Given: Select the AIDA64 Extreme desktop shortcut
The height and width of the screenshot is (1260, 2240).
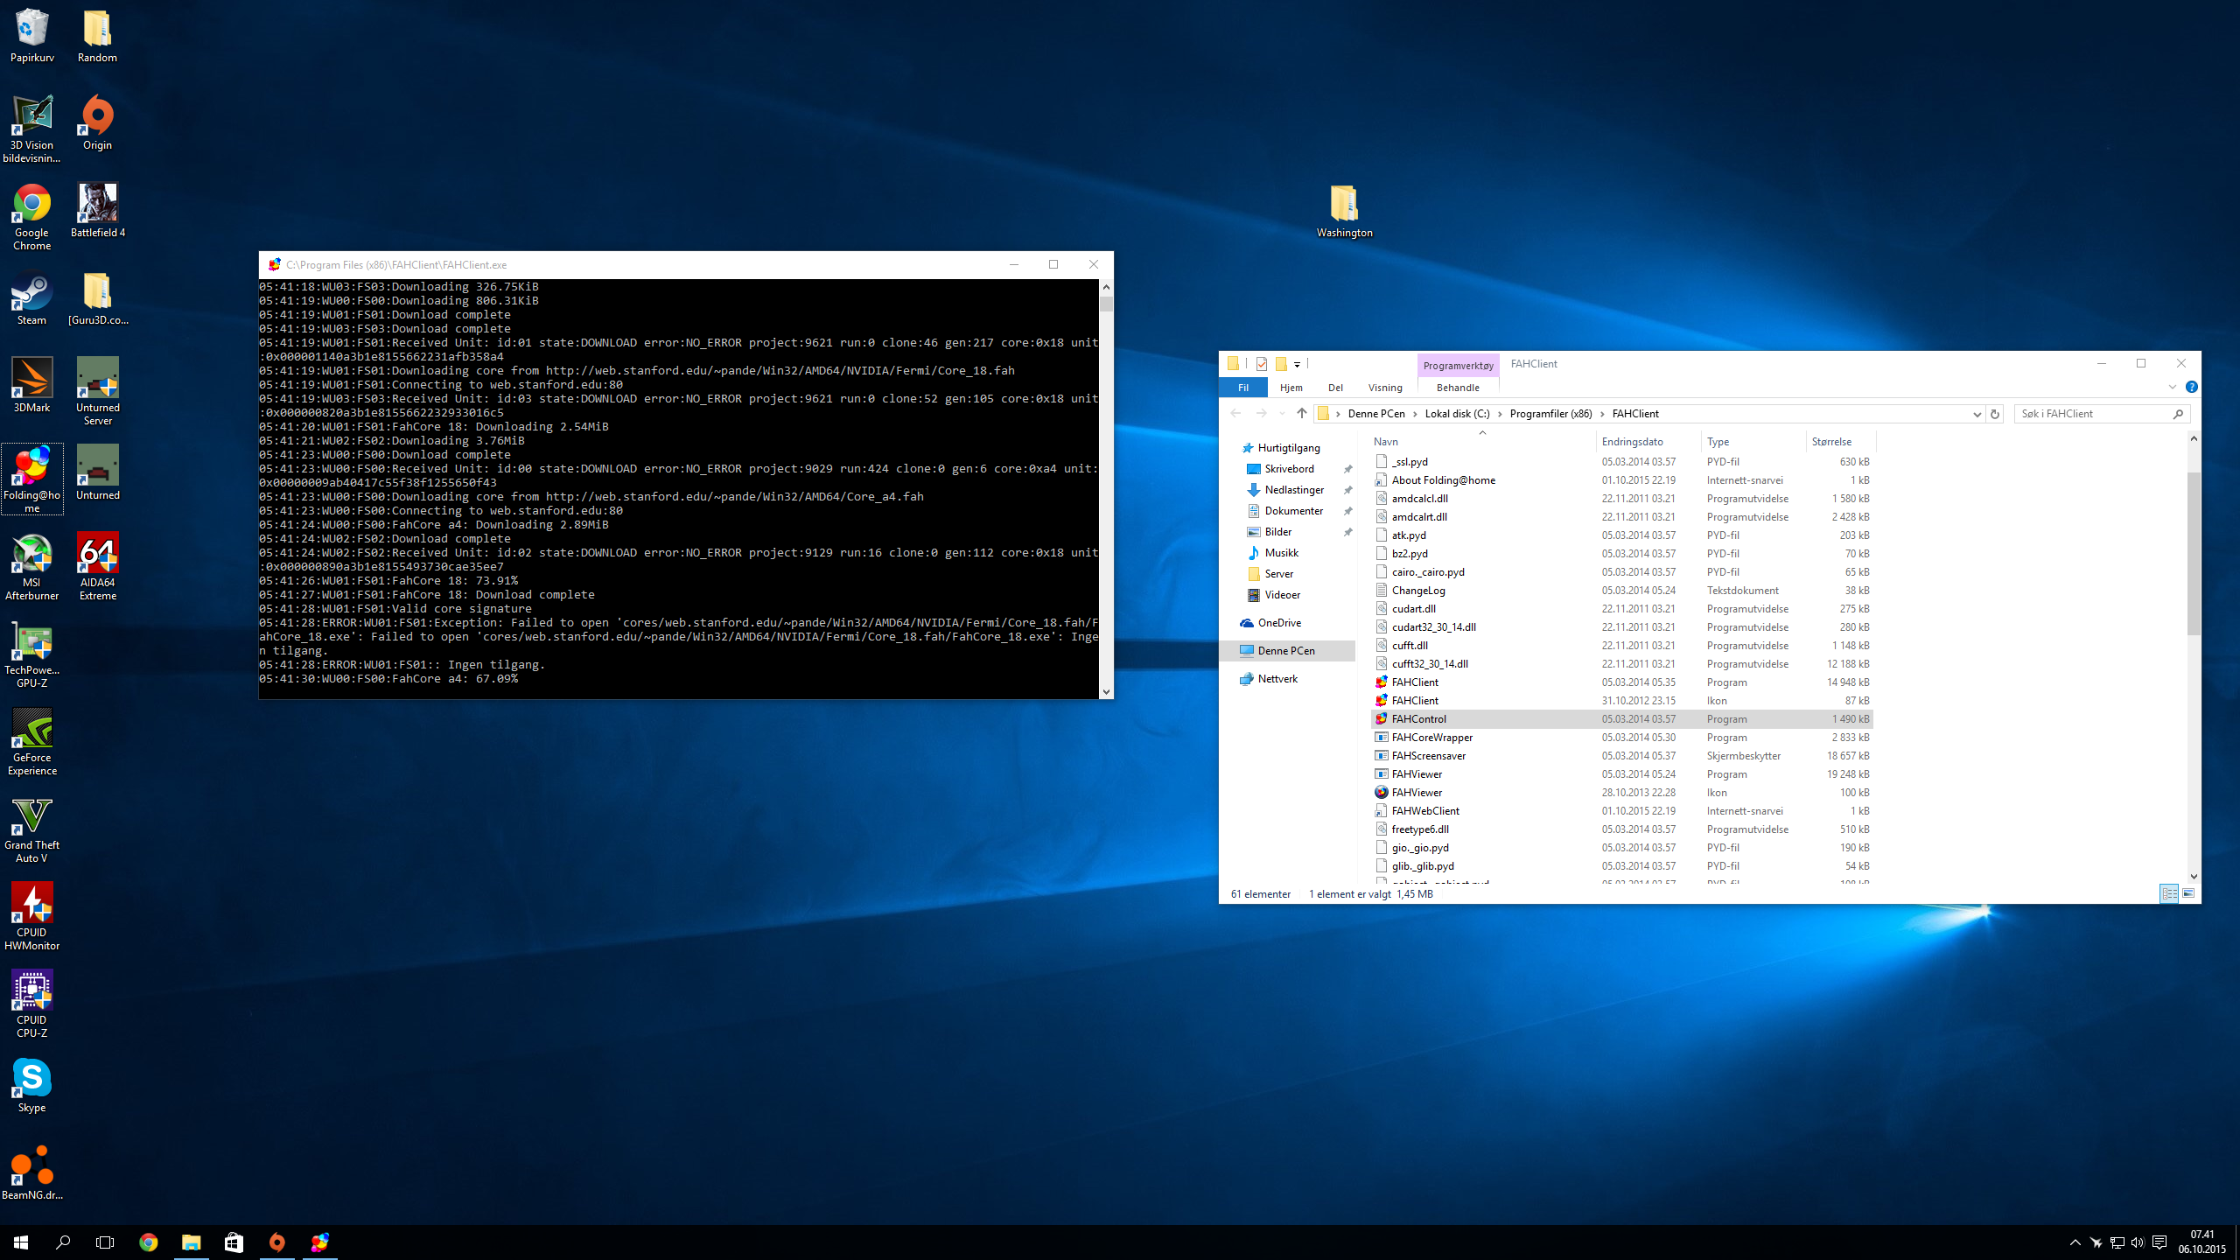Looking at the screenshot, I should coord(97,566).
